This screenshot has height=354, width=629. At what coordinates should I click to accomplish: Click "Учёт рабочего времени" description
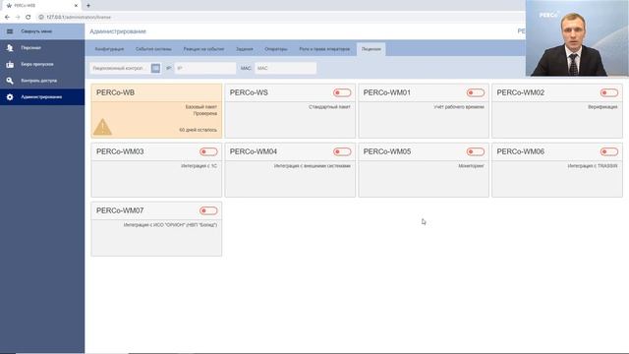point(459,107)
